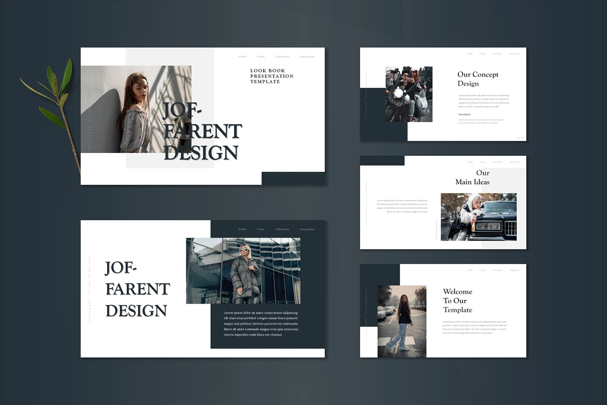
Task: Select the photo of woman in puffer jacket
Action: [x=243, y=271]
